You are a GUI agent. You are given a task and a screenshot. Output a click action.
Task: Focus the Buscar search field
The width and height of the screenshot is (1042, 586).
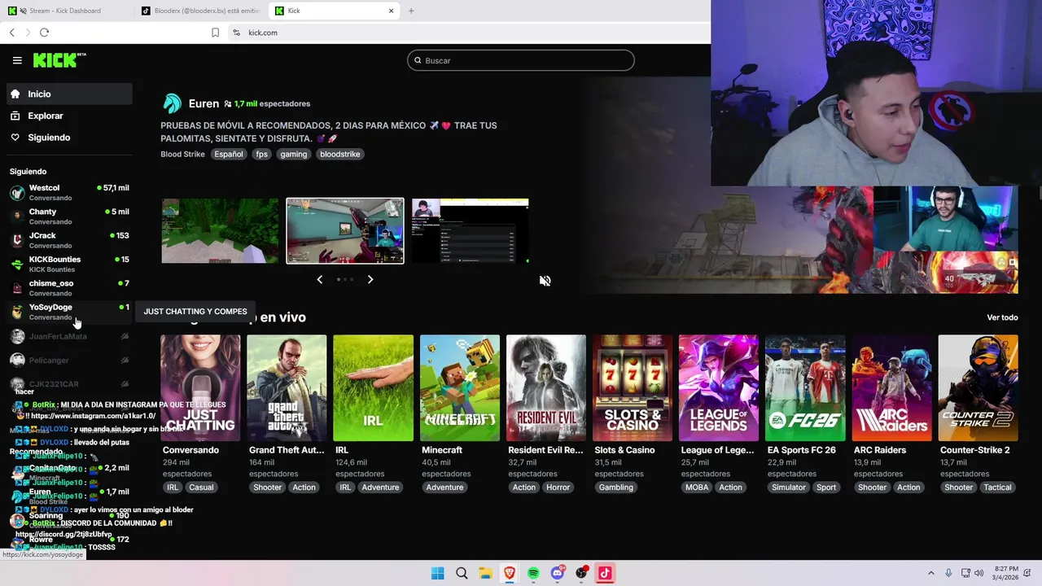(521, 60)
